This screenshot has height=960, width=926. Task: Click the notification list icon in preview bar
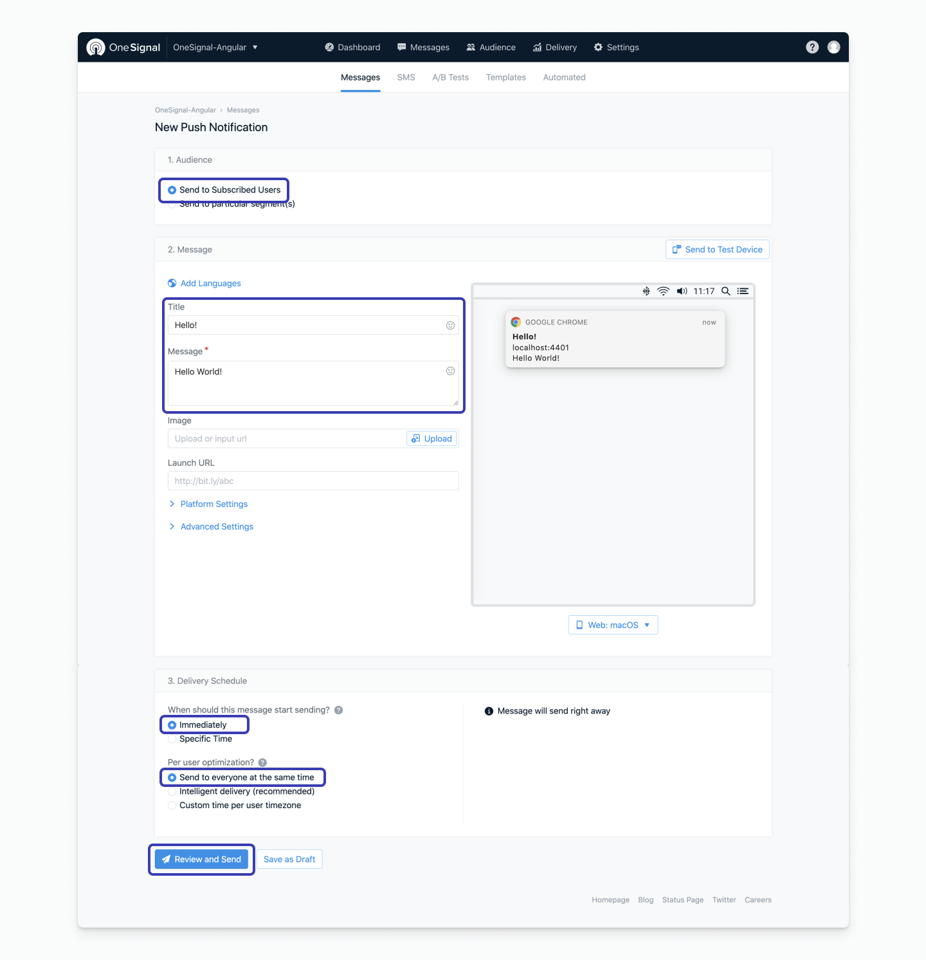(x=743, y=291)
